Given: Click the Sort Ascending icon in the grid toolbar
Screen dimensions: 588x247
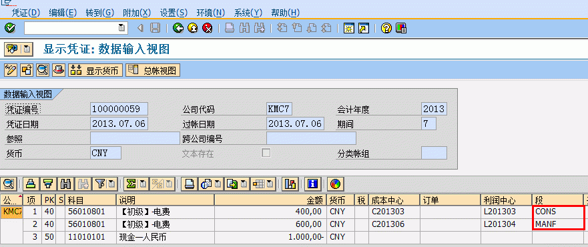Looking at the screenshot, I should coord(31,184).
